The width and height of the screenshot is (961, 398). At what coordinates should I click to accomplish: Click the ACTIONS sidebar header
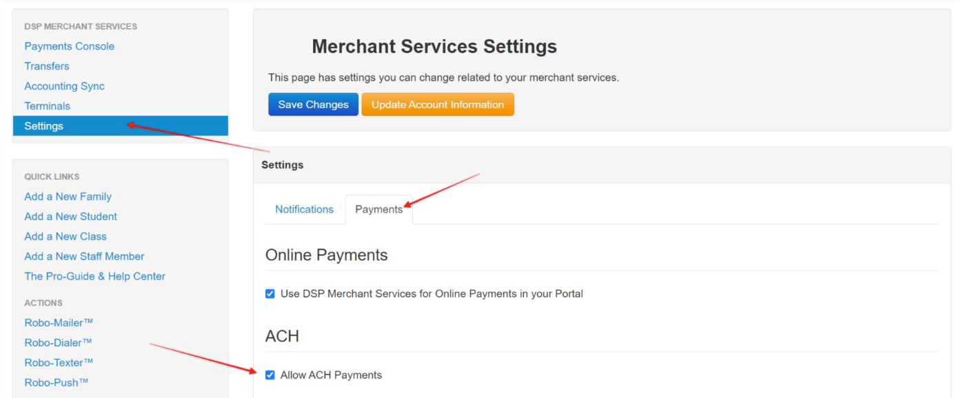click(x=43, y=303)
